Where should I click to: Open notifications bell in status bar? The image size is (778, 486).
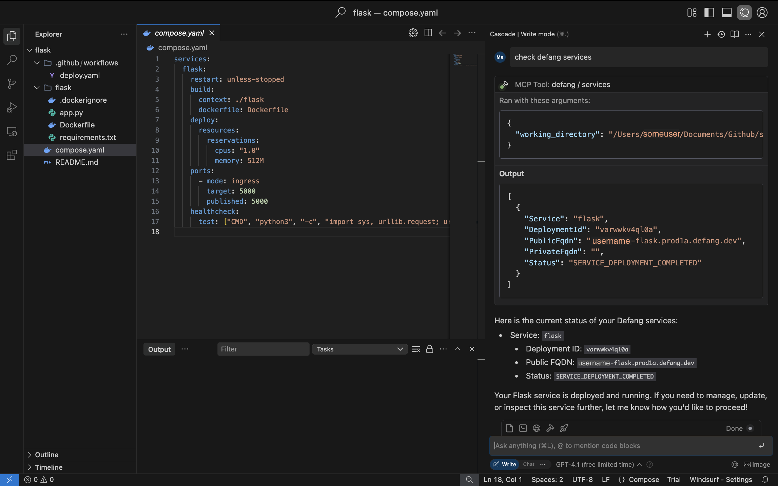point(765,480)
